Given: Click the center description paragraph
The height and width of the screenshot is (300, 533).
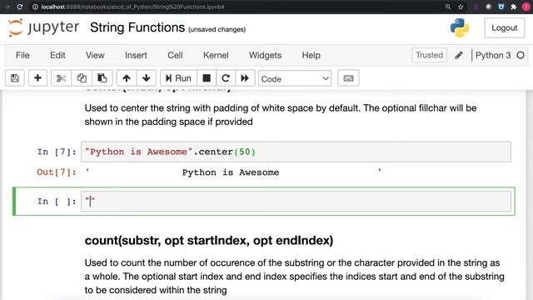Looking at the screenshot, I should click(x=281, y=115).
